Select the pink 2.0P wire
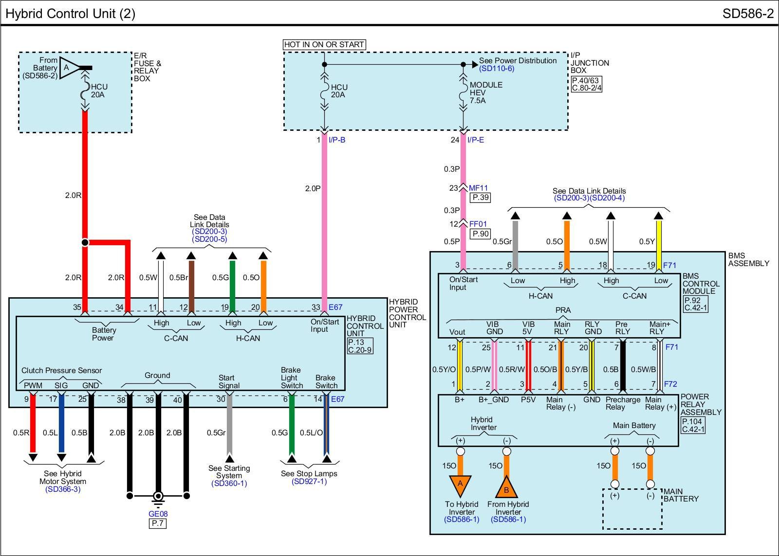This screenshot has height=556, width=779. (324, 219)
